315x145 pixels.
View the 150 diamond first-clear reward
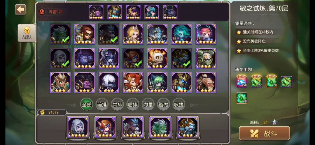coord(242,82)
